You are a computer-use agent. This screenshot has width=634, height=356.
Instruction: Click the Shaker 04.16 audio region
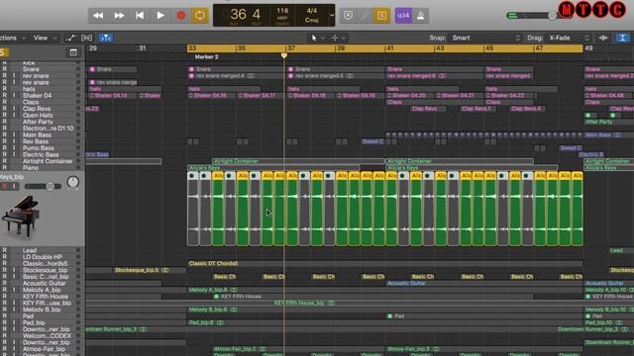tap(212, 96)
